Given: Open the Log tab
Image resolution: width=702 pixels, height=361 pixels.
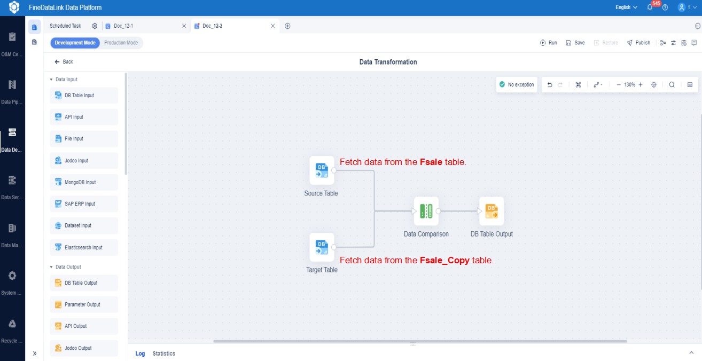Looking at the screenshot, I should tap(140, 354).
